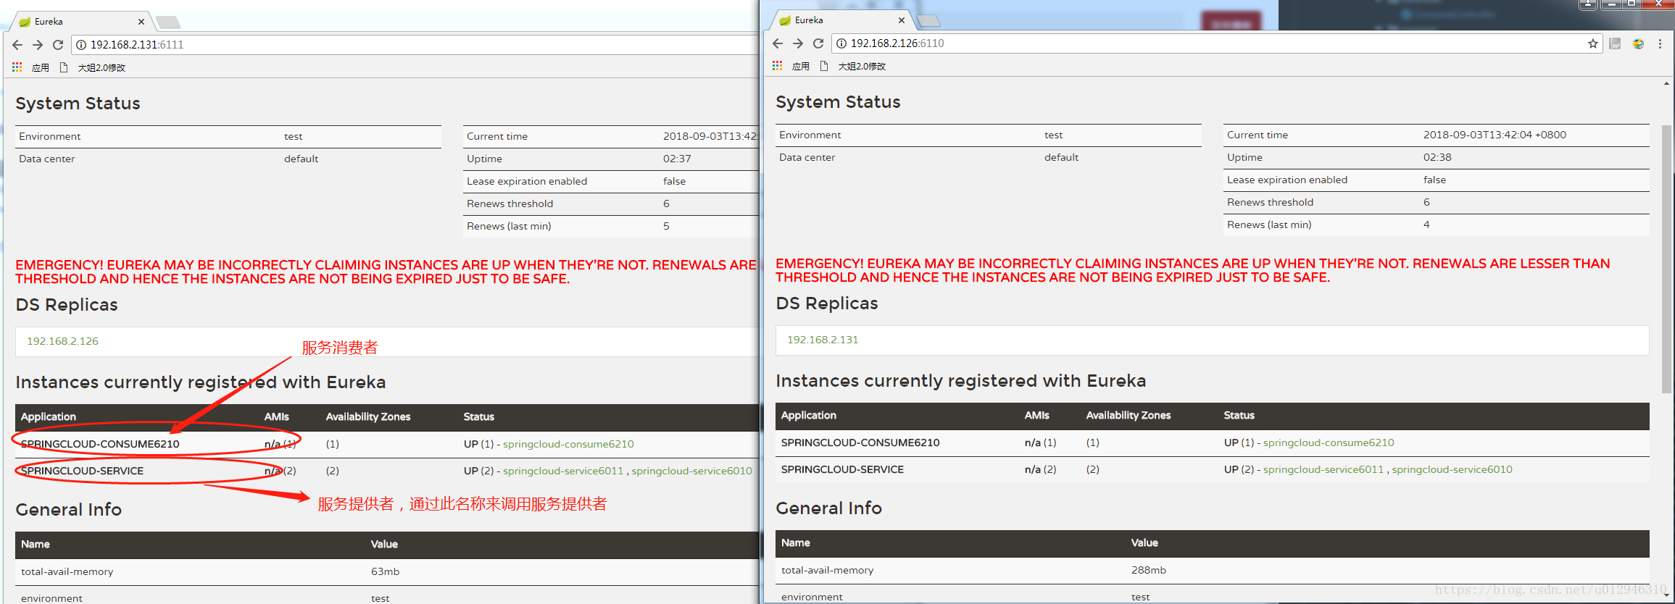
Task: Click back arrow in left browser window
Action: (17, 45)
